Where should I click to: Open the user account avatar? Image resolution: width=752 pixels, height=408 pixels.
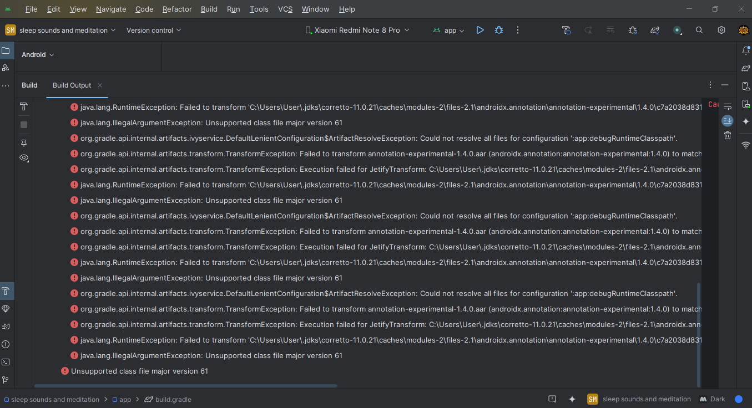coord(743,30)
